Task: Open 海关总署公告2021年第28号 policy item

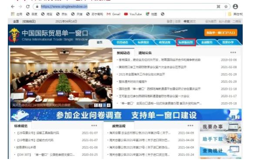Action: [140, 140]
